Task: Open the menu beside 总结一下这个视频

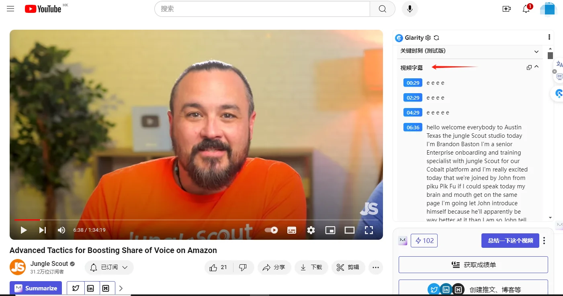Action: 544,241
